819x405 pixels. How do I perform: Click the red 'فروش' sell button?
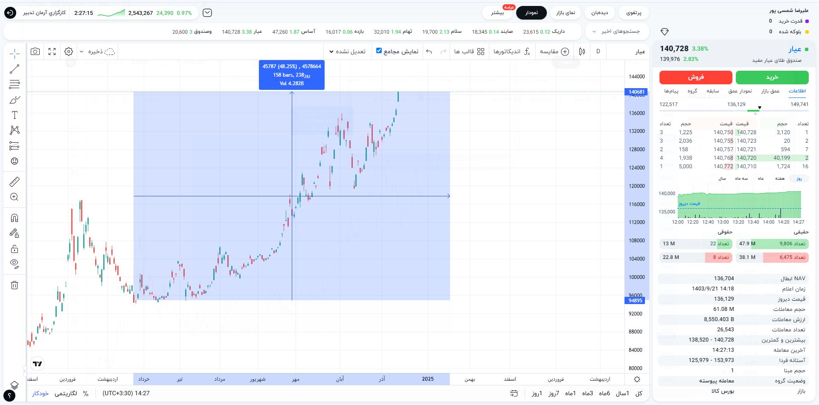click(x=696, y=77)
